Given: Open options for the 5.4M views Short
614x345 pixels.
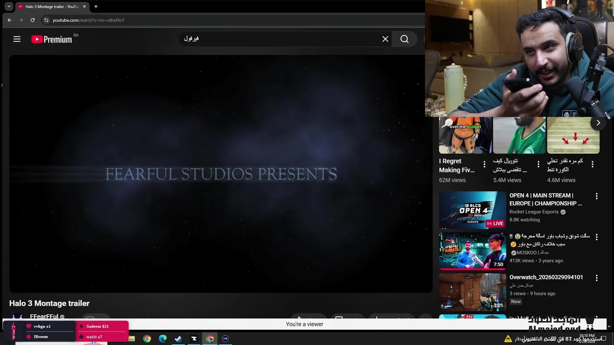Looking at the screenshot, I should (x=538, y=164).
